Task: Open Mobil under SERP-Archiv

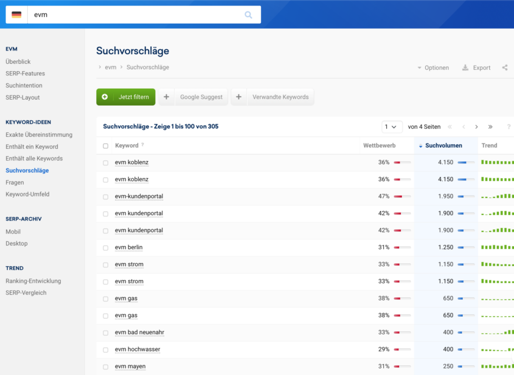Action: (x=13, y=232)
